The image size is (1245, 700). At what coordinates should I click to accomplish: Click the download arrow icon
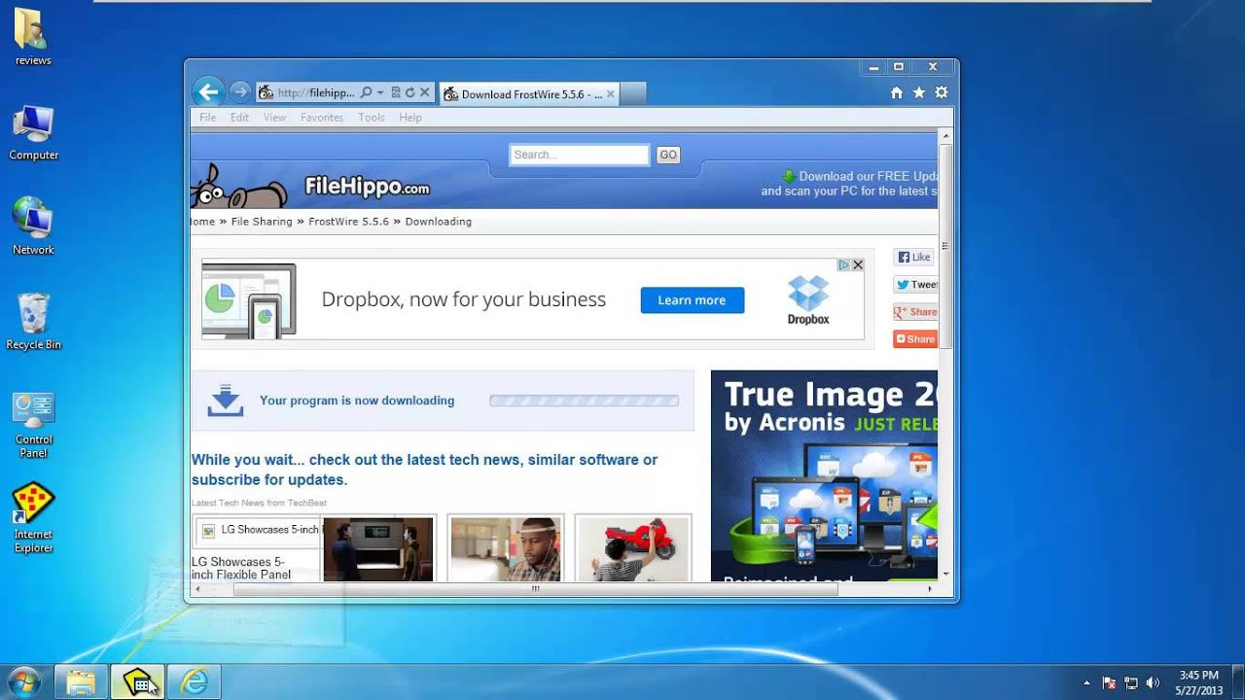coord(226,401)
